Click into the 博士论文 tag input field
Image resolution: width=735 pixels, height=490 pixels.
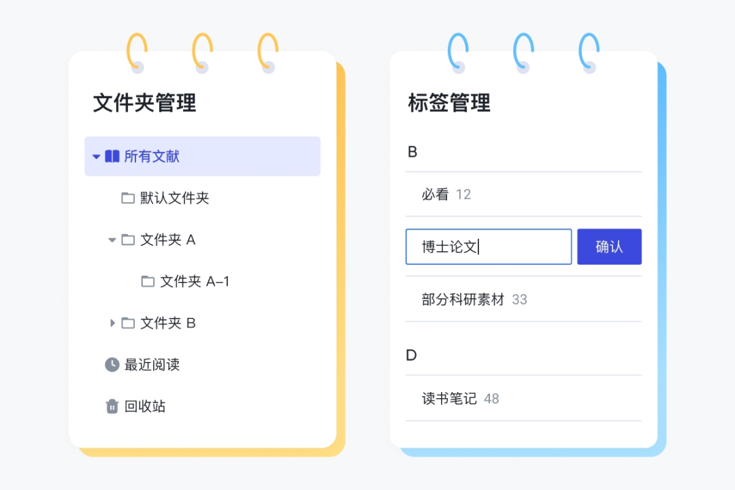point(489,246)
